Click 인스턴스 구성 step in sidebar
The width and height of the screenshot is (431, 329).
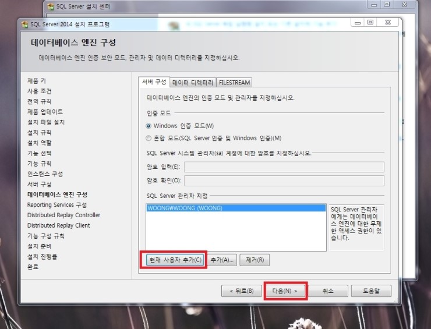tap(45, 174)
